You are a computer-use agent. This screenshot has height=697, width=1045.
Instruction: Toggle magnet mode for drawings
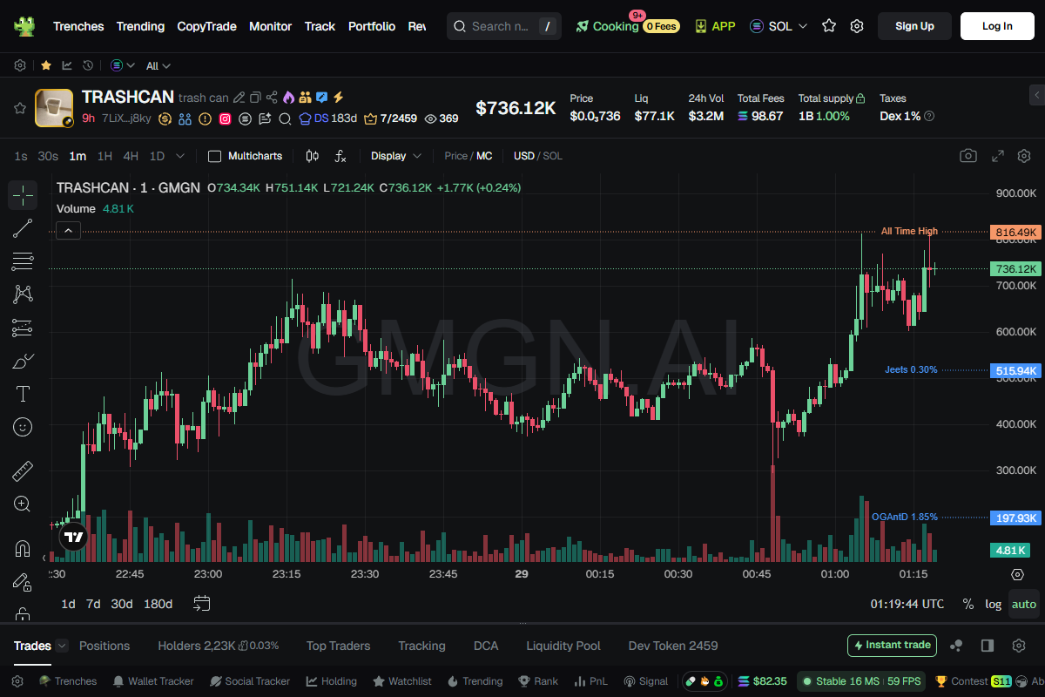(23, 549)
